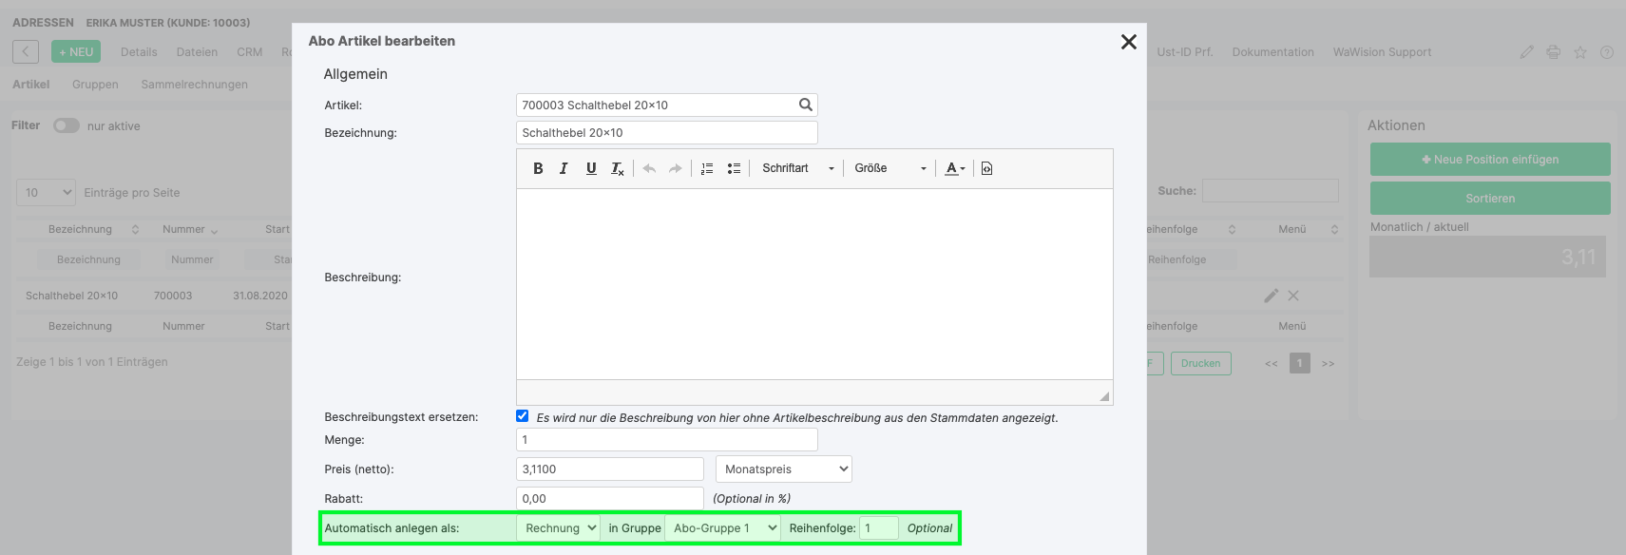Expand the Rechnung document type dropdown
Screen dimensions: 1626x555
click(x=558, y=528)
